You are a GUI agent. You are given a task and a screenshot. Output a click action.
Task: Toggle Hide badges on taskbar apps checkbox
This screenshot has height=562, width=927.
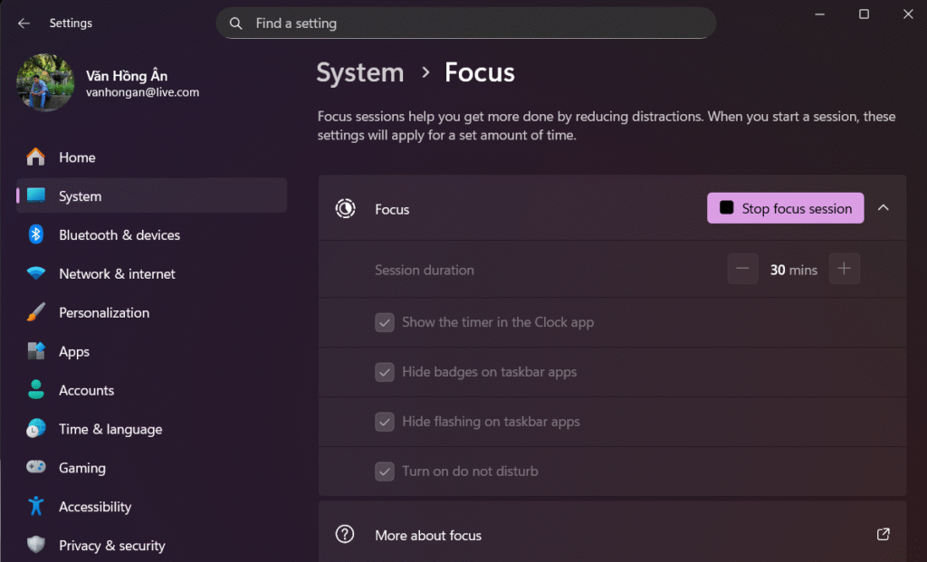click(385, 373)
